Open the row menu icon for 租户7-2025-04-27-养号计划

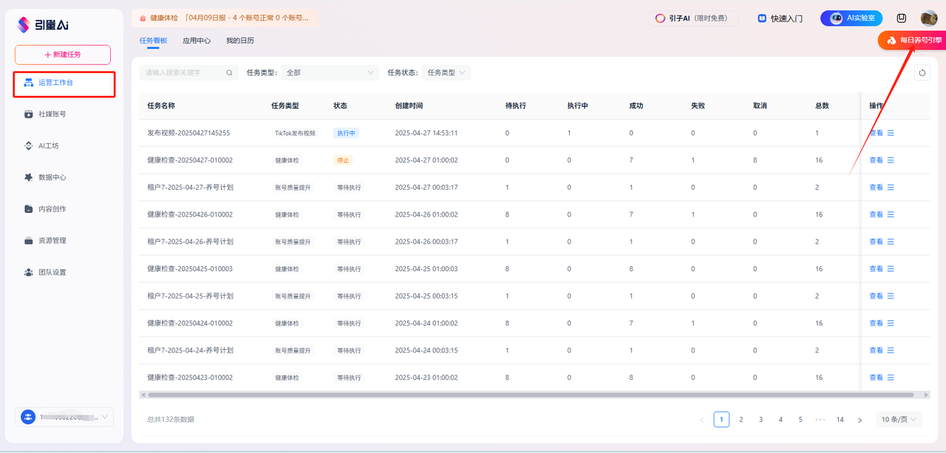point(891,187)
